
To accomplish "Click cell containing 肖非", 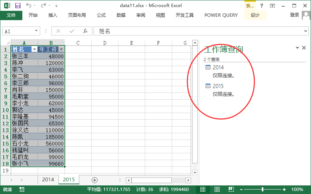I will point(25,90).
